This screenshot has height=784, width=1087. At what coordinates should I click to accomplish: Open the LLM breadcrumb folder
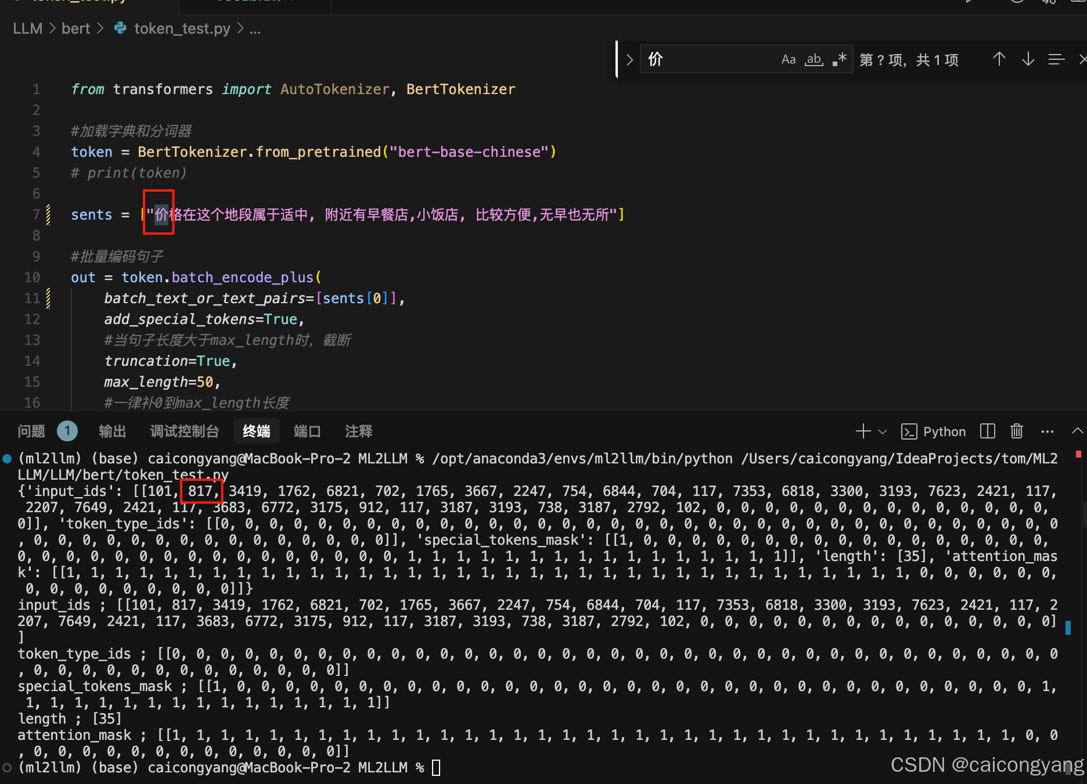pos(27,28)
